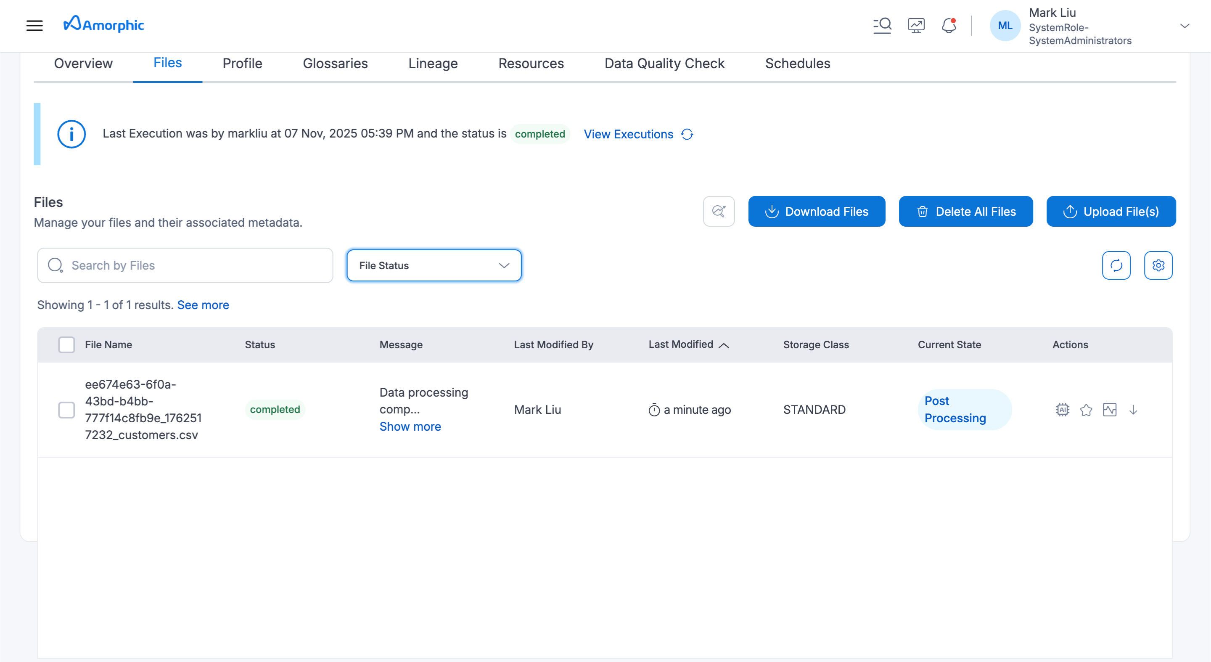Click the Upload File(s) button
Screen dimensions: 1211x662
pyautogui.click(x=1111, y=212)
